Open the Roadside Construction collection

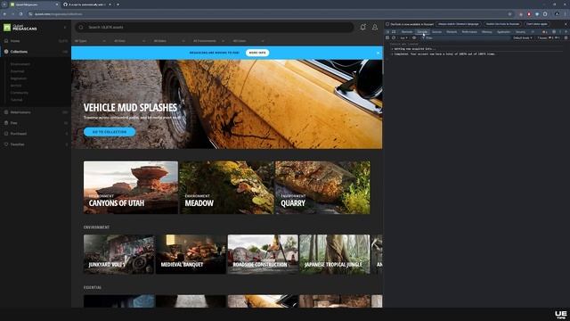point(263,254)
